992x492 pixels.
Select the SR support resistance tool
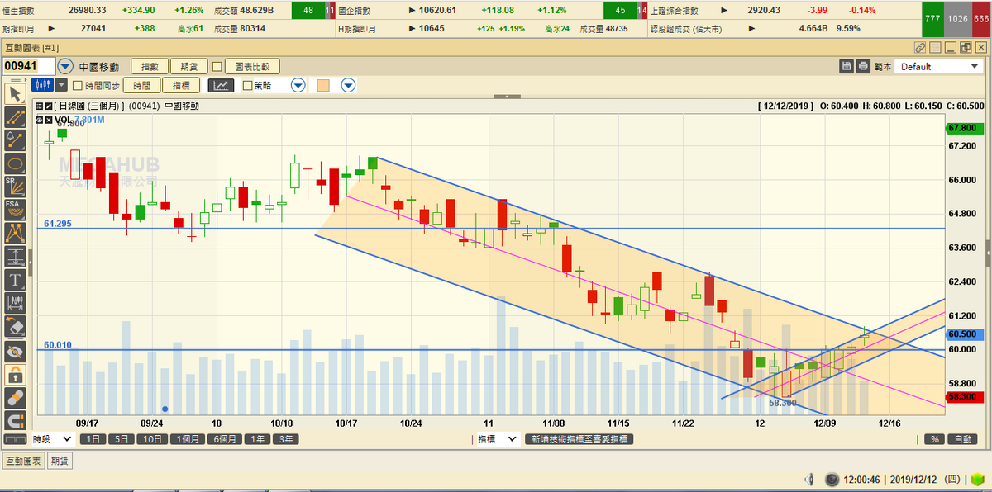[14, 186]
